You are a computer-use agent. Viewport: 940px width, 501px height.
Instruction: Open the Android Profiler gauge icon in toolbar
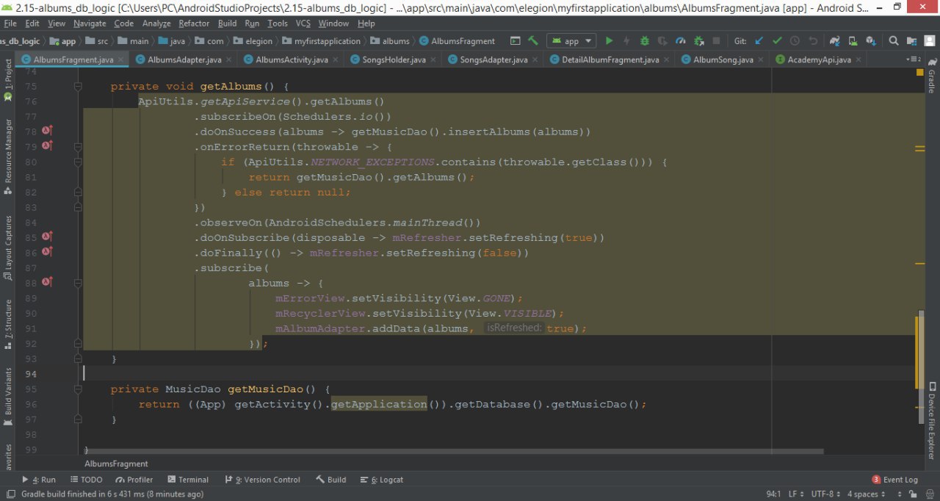point(681,41)
